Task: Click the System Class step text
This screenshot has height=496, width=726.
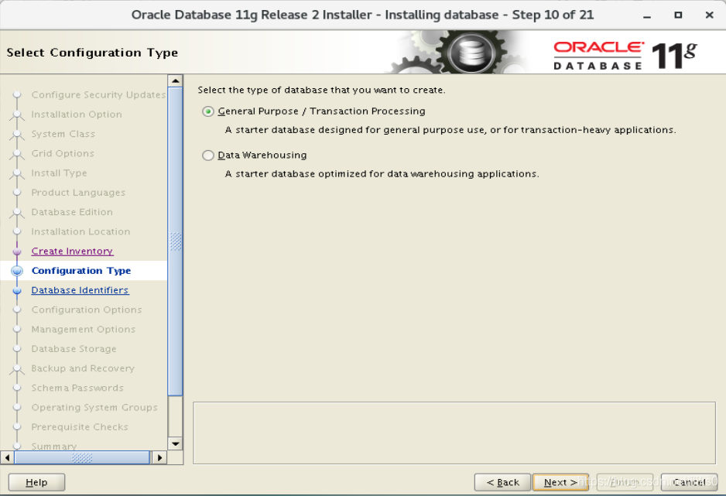Action: point(63,134)
